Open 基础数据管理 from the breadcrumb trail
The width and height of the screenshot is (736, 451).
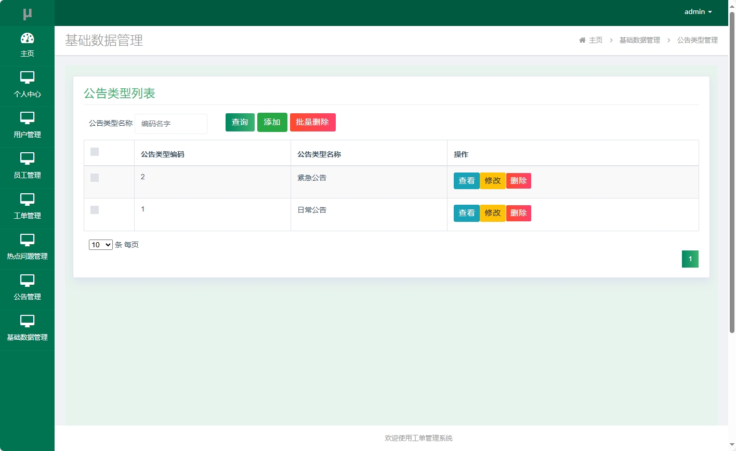click(x=640, y=40)
